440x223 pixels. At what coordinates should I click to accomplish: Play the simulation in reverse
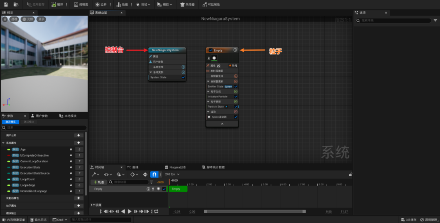(x=123, y=212)
